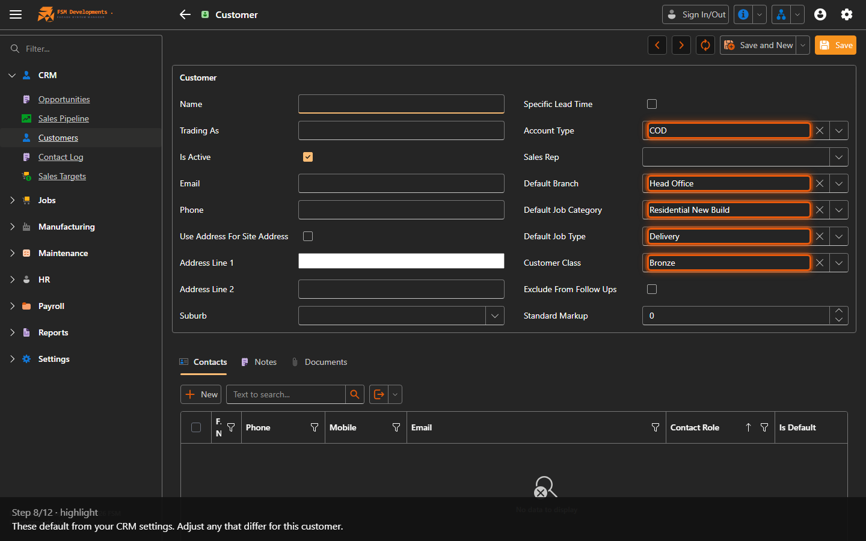Image resolution: width=866 pixels, height=541 pixels.
Task: Click the Save button
Action: tap(835, 45)
